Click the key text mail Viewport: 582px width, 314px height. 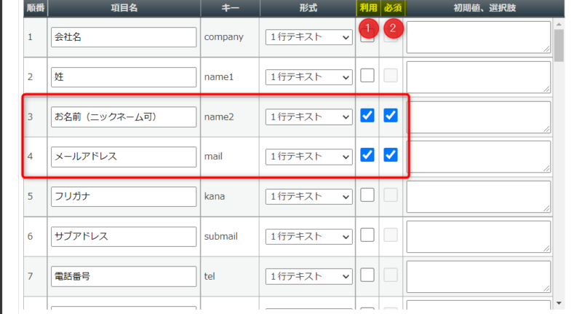pos(213,157)
